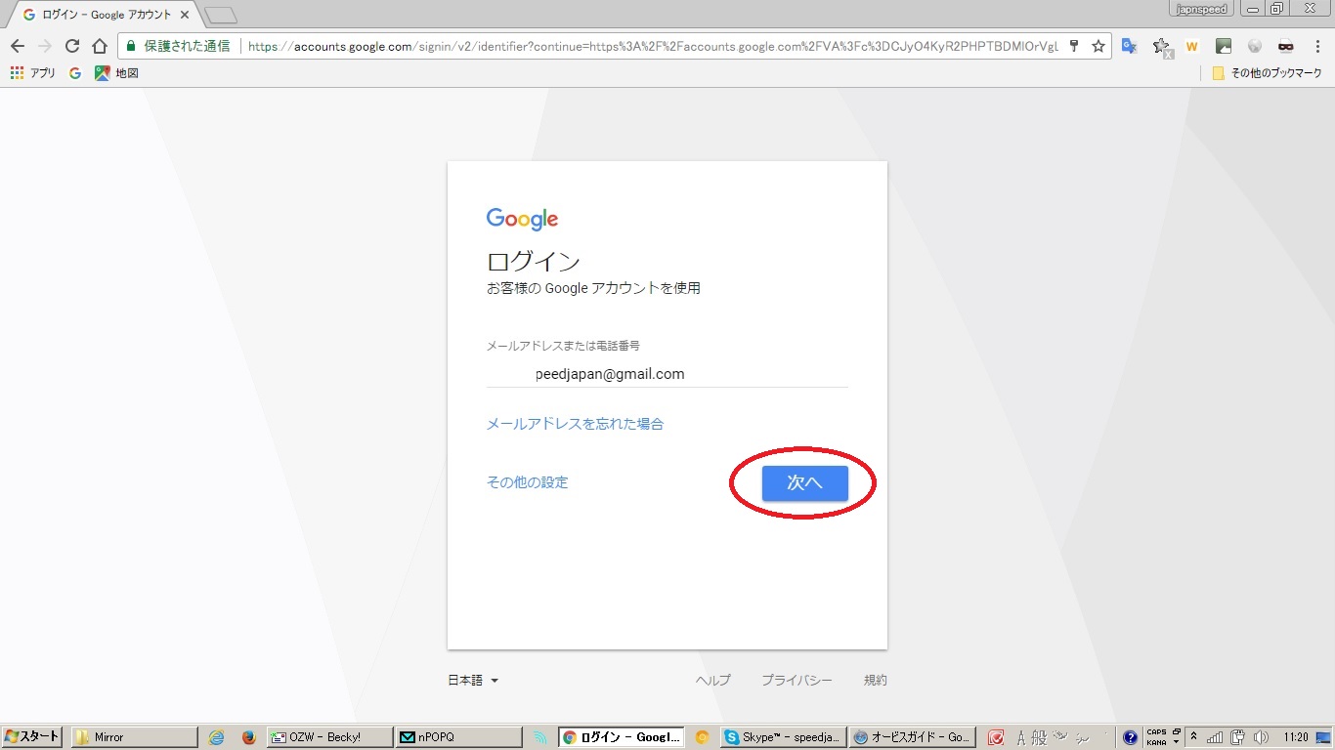This screenshot has height=750, width=1335.
Task: Click the browser back arrow
Action: (18, 46)
